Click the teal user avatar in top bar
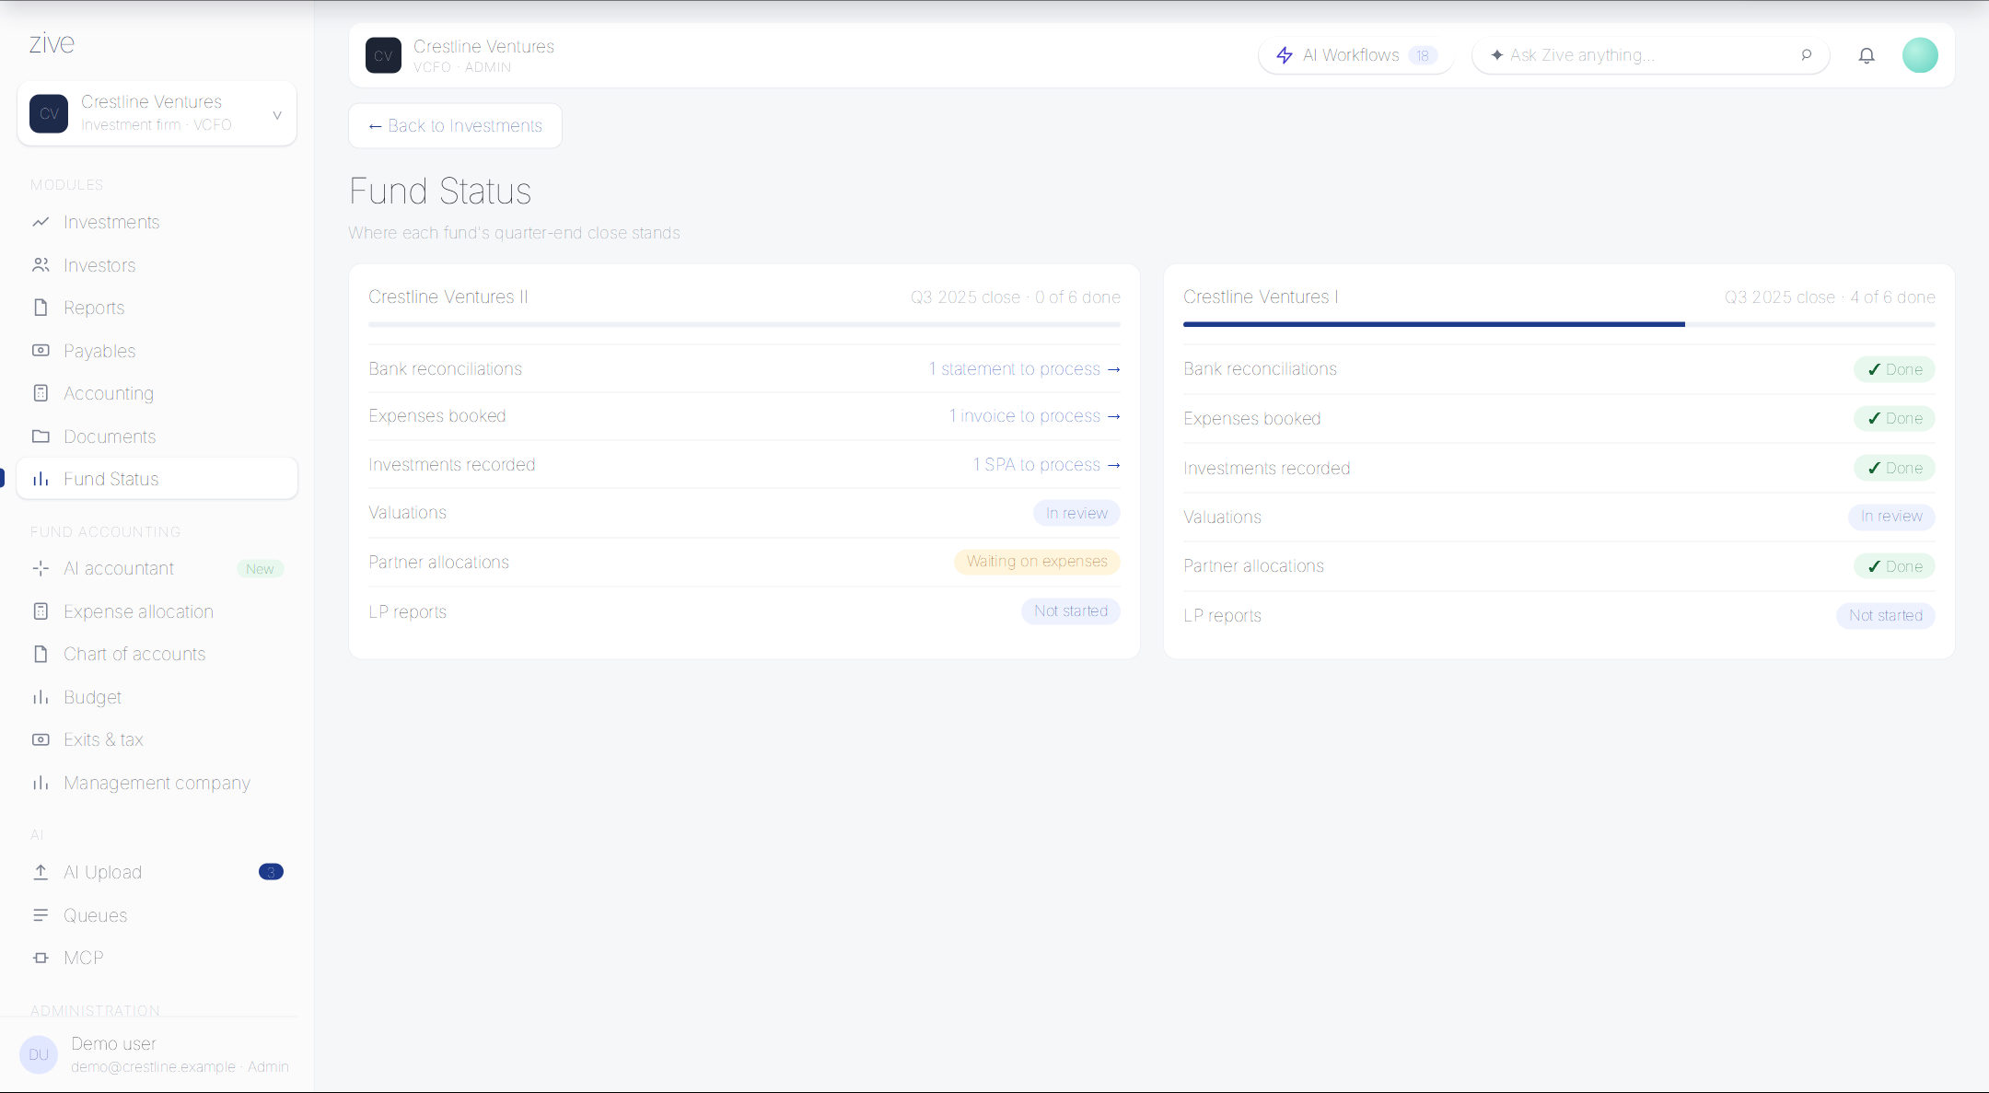 coord(1920,55)
